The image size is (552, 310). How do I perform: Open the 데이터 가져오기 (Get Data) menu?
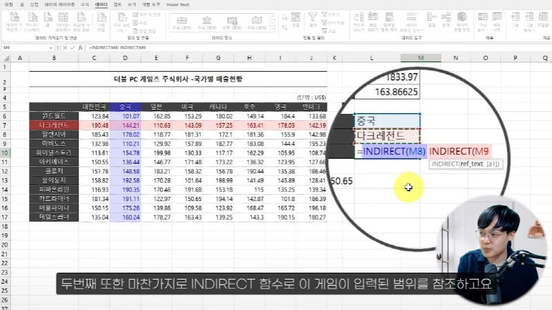[14, 23]
